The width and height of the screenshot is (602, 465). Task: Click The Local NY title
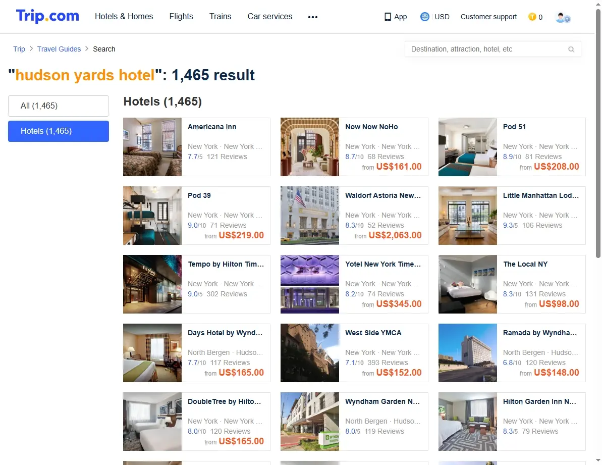point(525,264)
